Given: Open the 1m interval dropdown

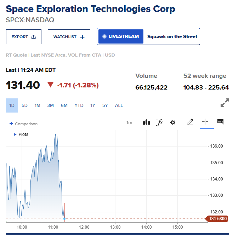Looking at the screenshot, I should 129,123.
